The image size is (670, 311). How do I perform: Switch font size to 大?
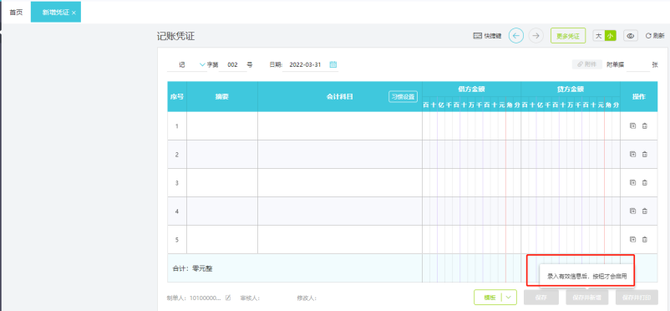(599, 36)
